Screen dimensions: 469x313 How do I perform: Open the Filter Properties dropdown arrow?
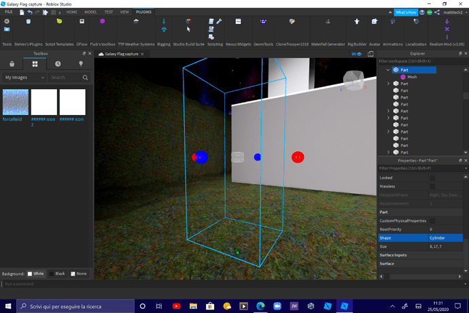[466, 168]
